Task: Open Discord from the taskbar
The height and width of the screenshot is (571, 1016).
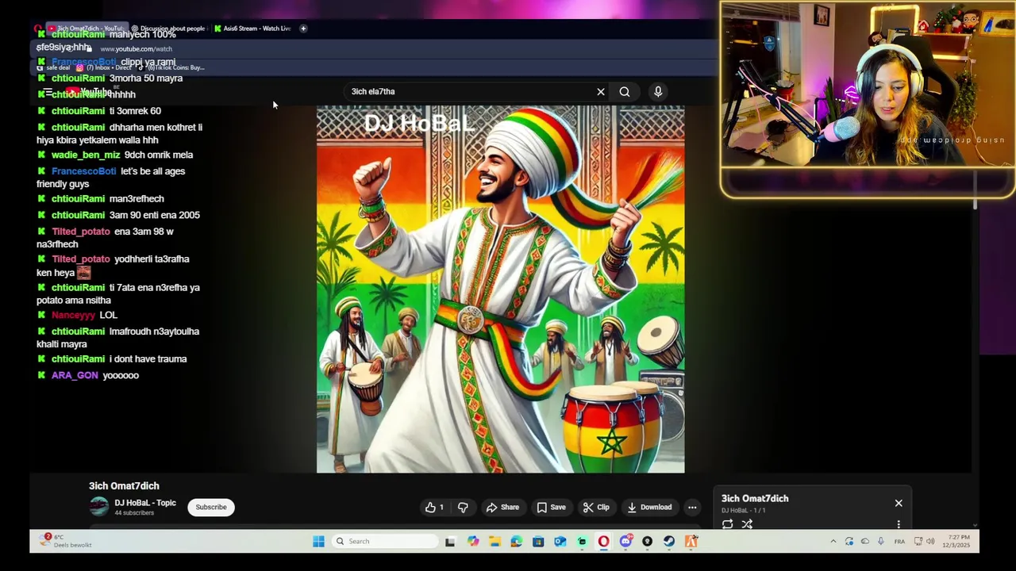Action: click(625, 542)
